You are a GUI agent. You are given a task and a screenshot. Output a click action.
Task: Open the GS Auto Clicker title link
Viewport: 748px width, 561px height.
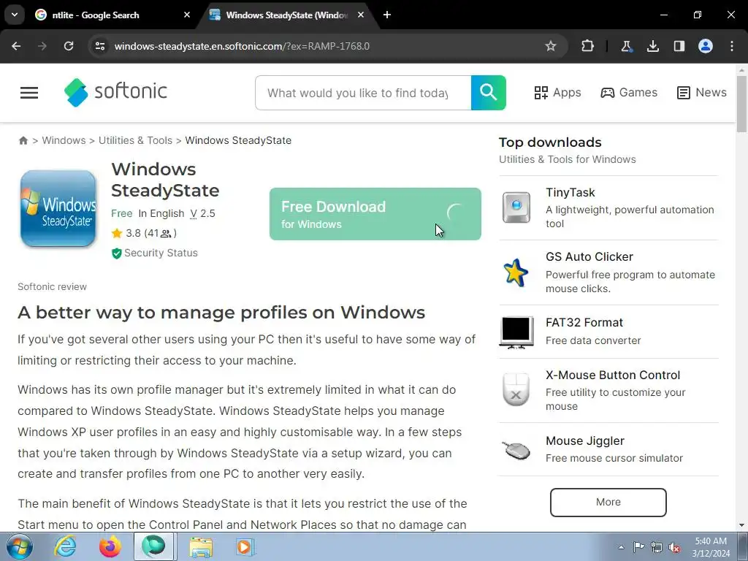tap(589, 256)
